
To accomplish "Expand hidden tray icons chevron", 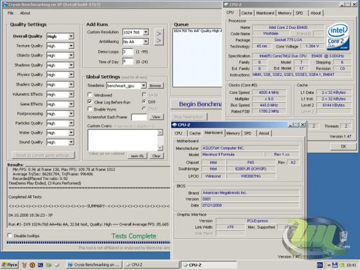I will pos(328,265).
